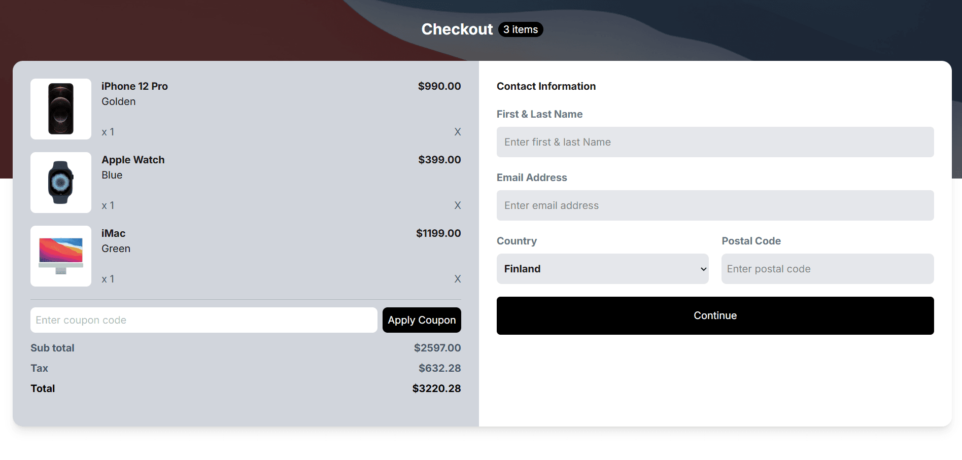The image size is (962, 460).
Task: Click the Sub total line
Action: click(x=52, y=348)
